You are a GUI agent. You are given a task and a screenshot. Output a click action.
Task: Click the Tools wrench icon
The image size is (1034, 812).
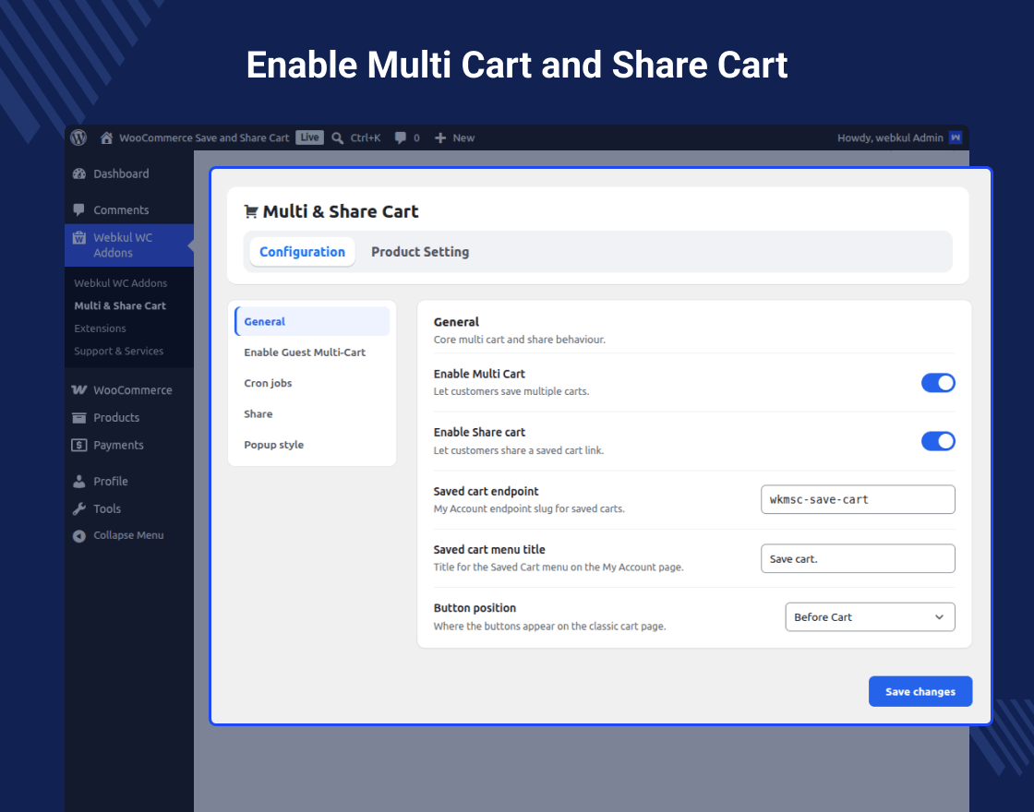(x=79, y=508)
